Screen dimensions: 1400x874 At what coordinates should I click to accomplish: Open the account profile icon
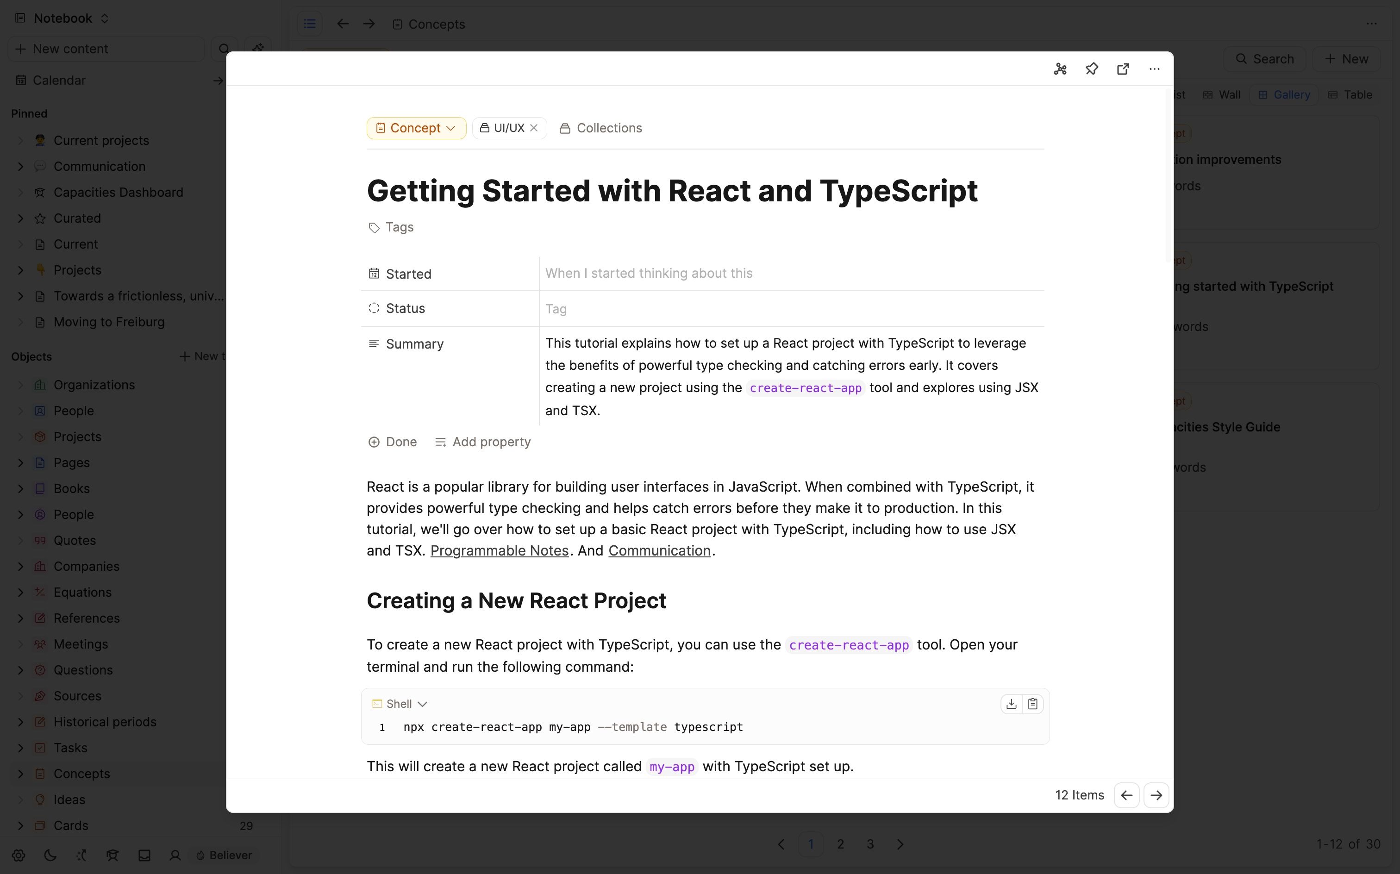point(175,855)
